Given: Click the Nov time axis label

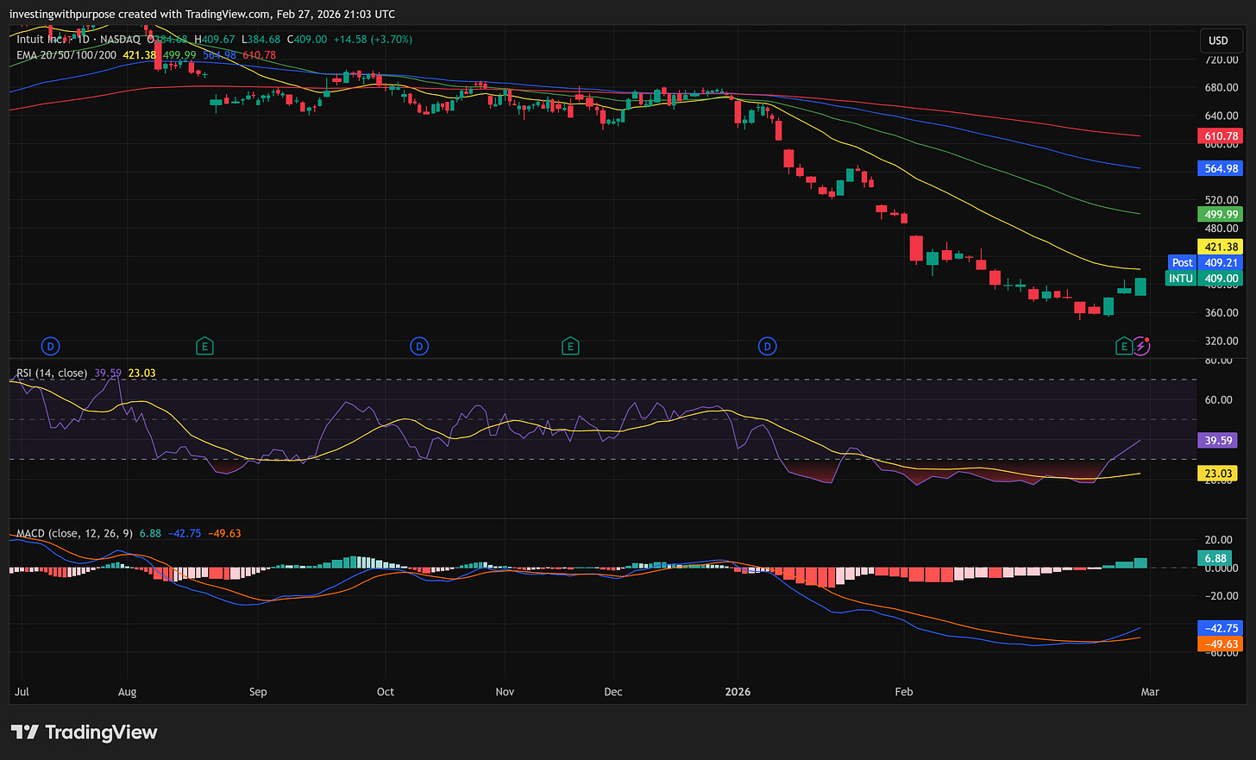Looking at the screenshot, I should pos(506,692).
